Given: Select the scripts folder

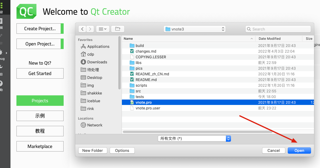Looking at the screenshot, I should point(218,85).
